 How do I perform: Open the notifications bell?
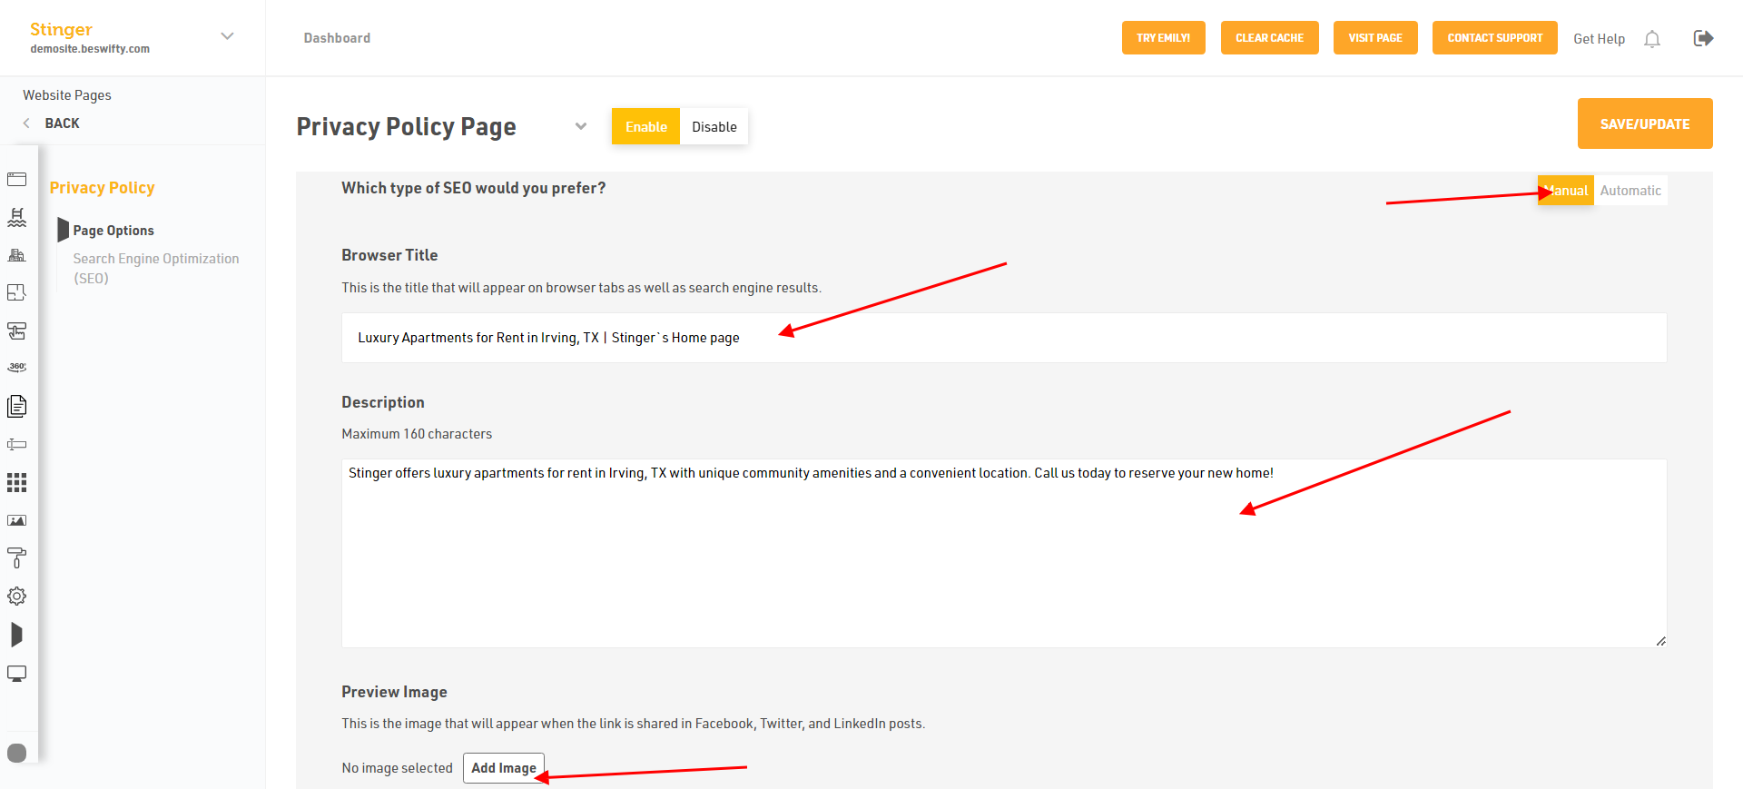(x=1652, y=39)
